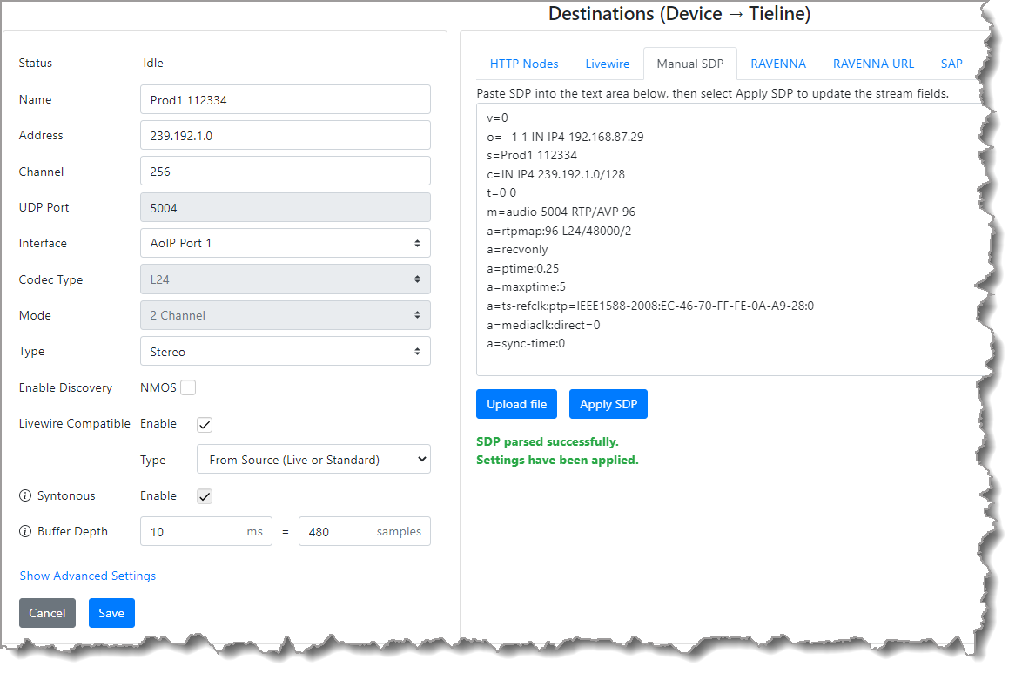Image resolution: width=1022 pixels, height=680 pixels.
Task: Go to the SAP tab
Action: coord(951,64)
